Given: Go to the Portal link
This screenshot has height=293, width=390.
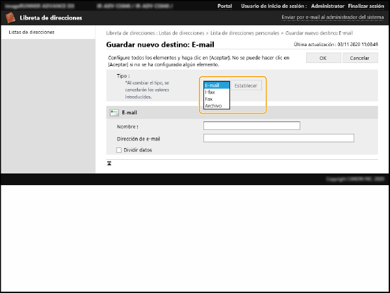Looking at the screenshot, I should click(x=225, y=6).
